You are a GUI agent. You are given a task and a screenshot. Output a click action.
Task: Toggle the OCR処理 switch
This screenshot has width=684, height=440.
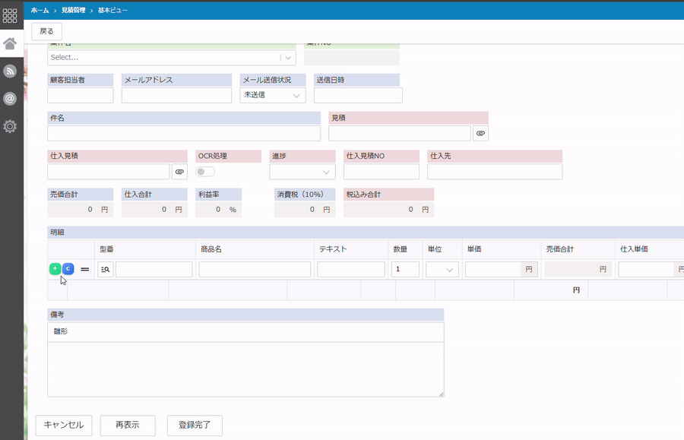(x=205, y=172)
